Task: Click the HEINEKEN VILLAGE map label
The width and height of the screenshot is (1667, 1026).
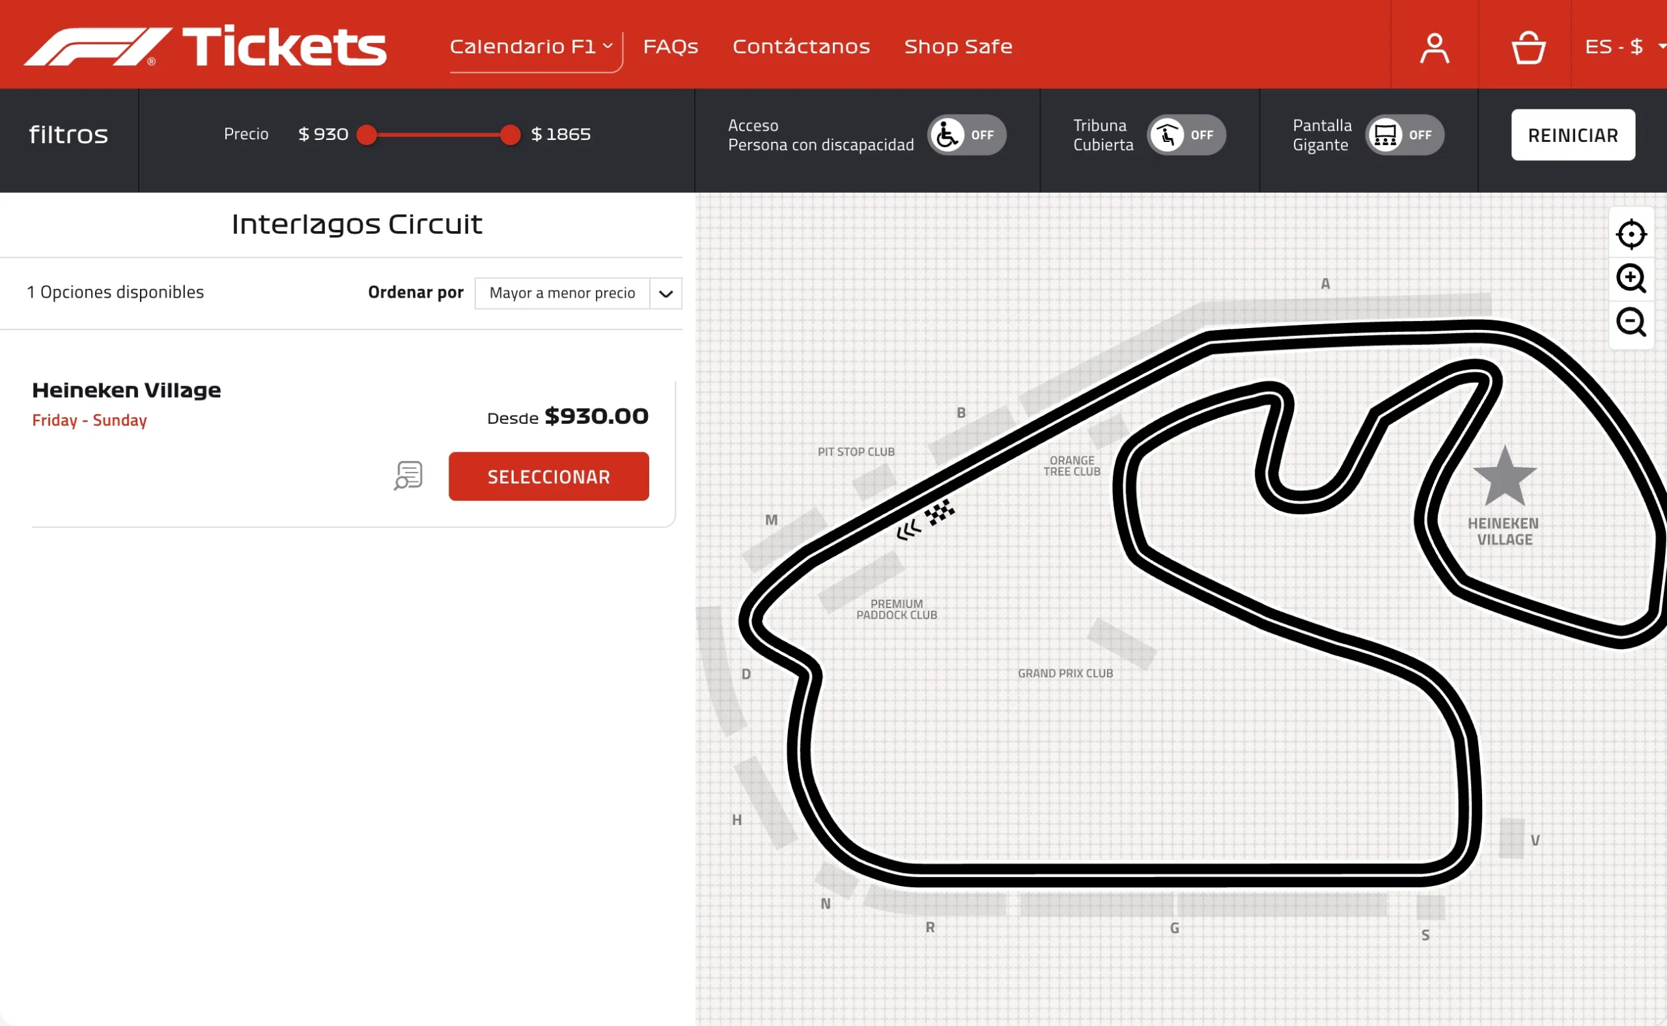Action: (1504, 532)
